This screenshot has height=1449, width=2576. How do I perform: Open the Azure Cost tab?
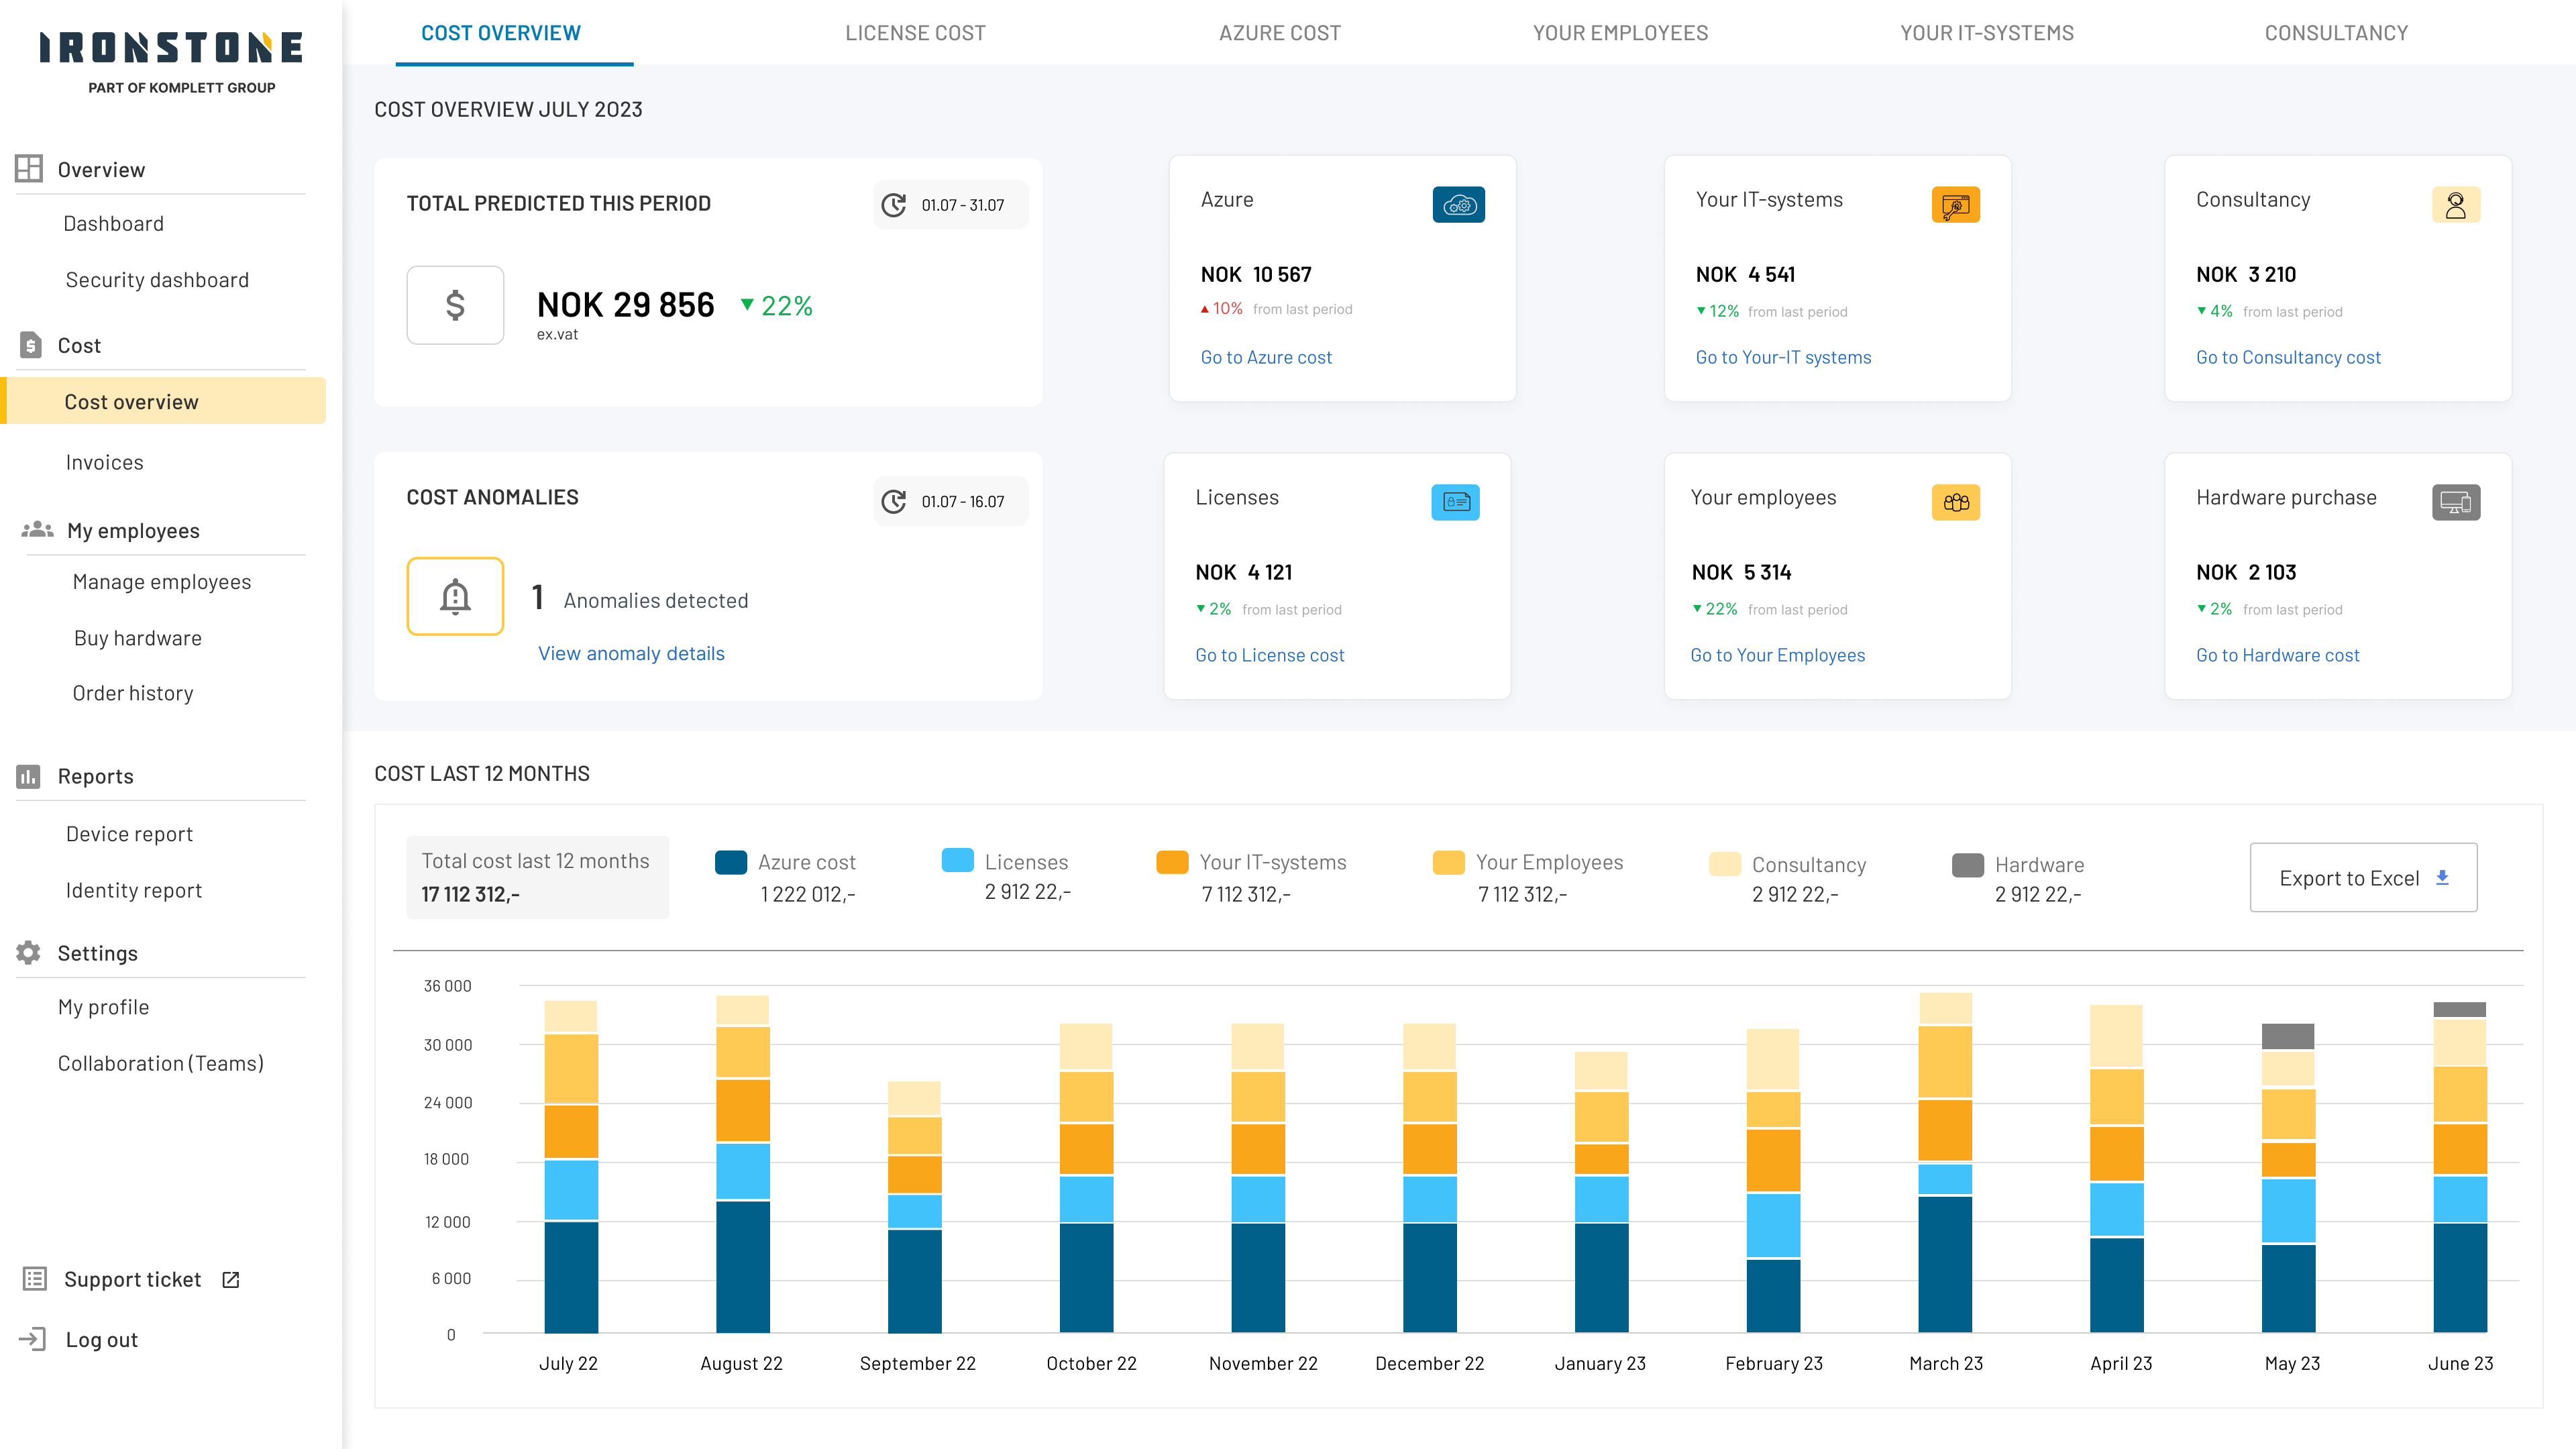click(1279, 33)
